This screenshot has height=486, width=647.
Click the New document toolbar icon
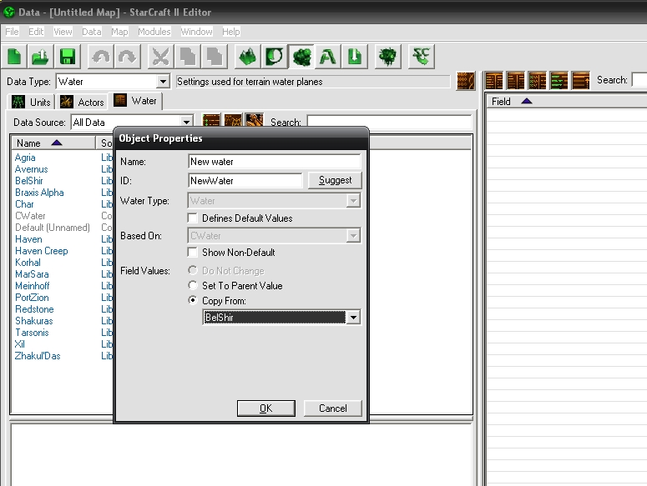(14, 57)
